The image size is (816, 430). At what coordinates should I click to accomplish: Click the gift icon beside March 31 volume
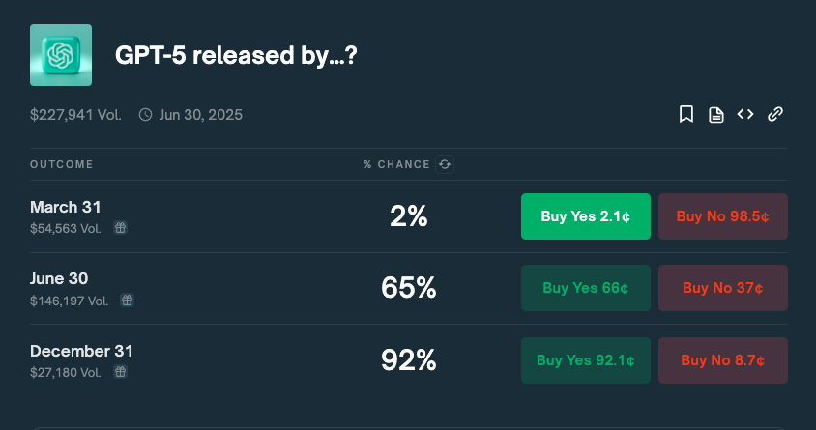pos(120,228)
